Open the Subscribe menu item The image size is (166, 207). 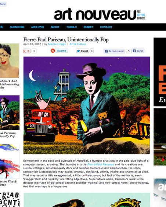pyautogui.click(x=17, y=27)
